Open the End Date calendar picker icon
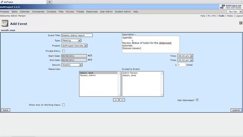243x137 pixels. tap(91, 60)
